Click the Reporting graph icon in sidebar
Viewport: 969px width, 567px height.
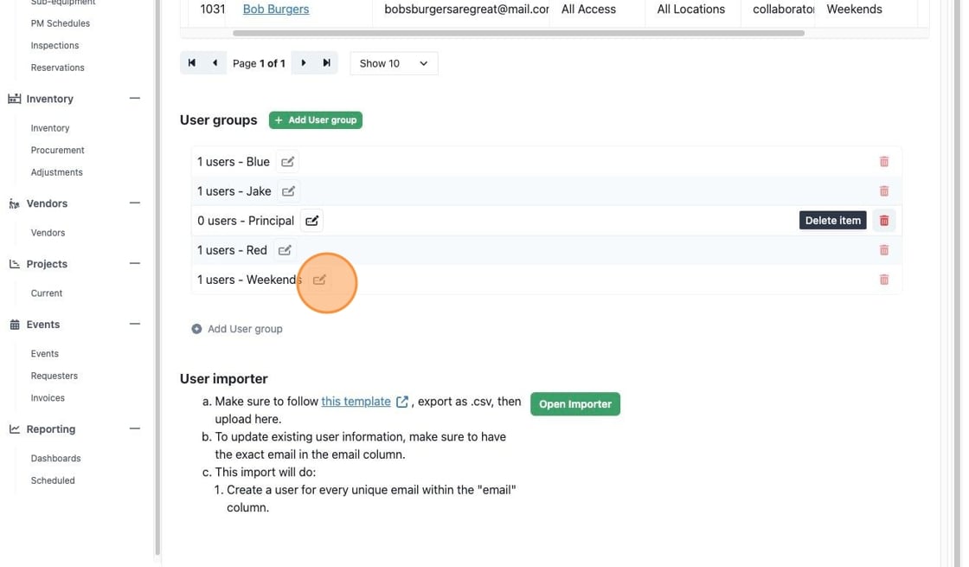14,429
